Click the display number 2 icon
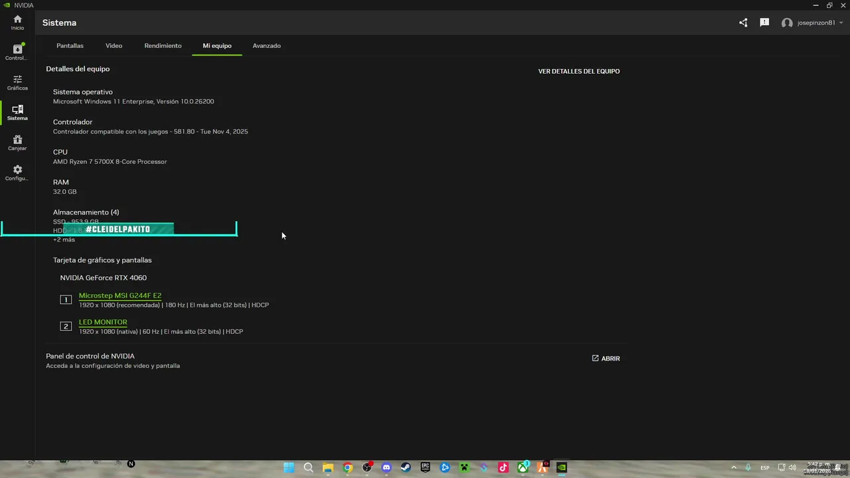Screen dimensions: 850x478 66,326
